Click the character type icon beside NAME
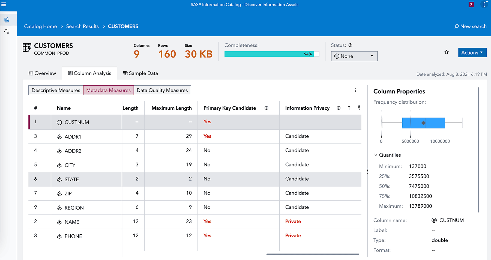The height and width of the screenshot is (260, 491). click(x=59, y=222)
